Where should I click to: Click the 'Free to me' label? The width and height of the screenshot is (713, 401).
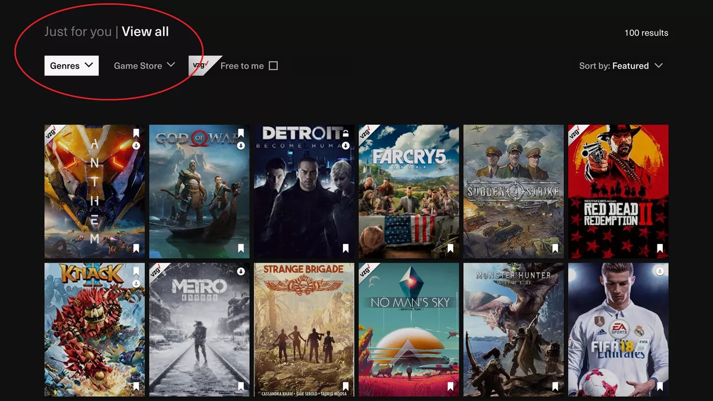coord(242,66)
